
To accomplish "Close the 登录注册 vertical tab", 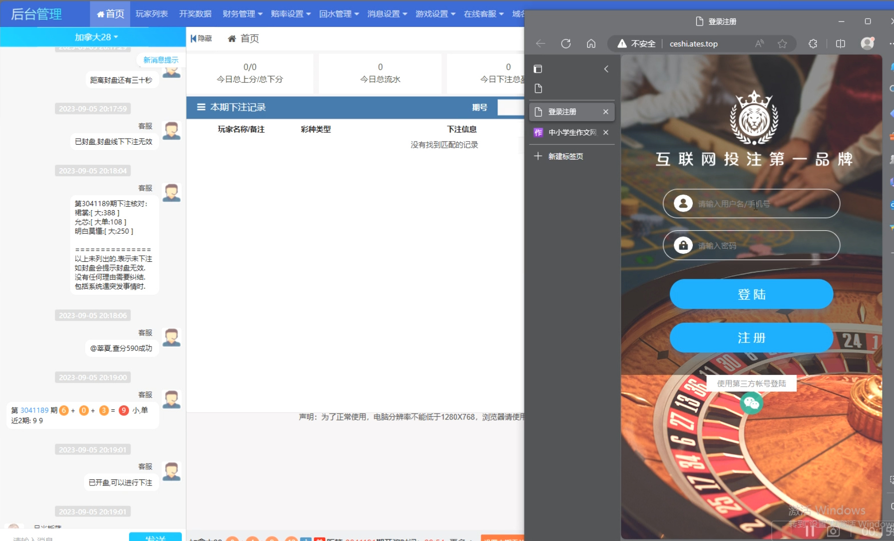I will [606, 112].
